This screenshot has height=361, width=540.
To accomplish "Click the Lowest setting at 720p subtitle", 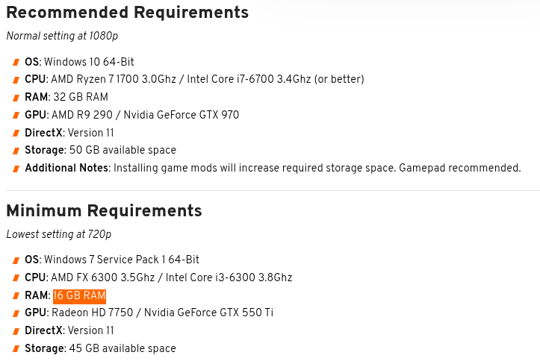I will [59, 234].
